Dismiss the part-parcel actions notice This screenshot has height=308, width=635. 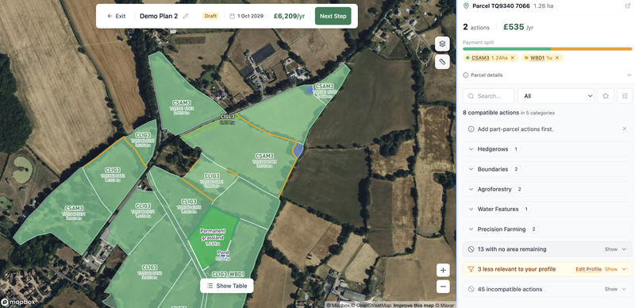pyautogui.click(x=624, y=129)
